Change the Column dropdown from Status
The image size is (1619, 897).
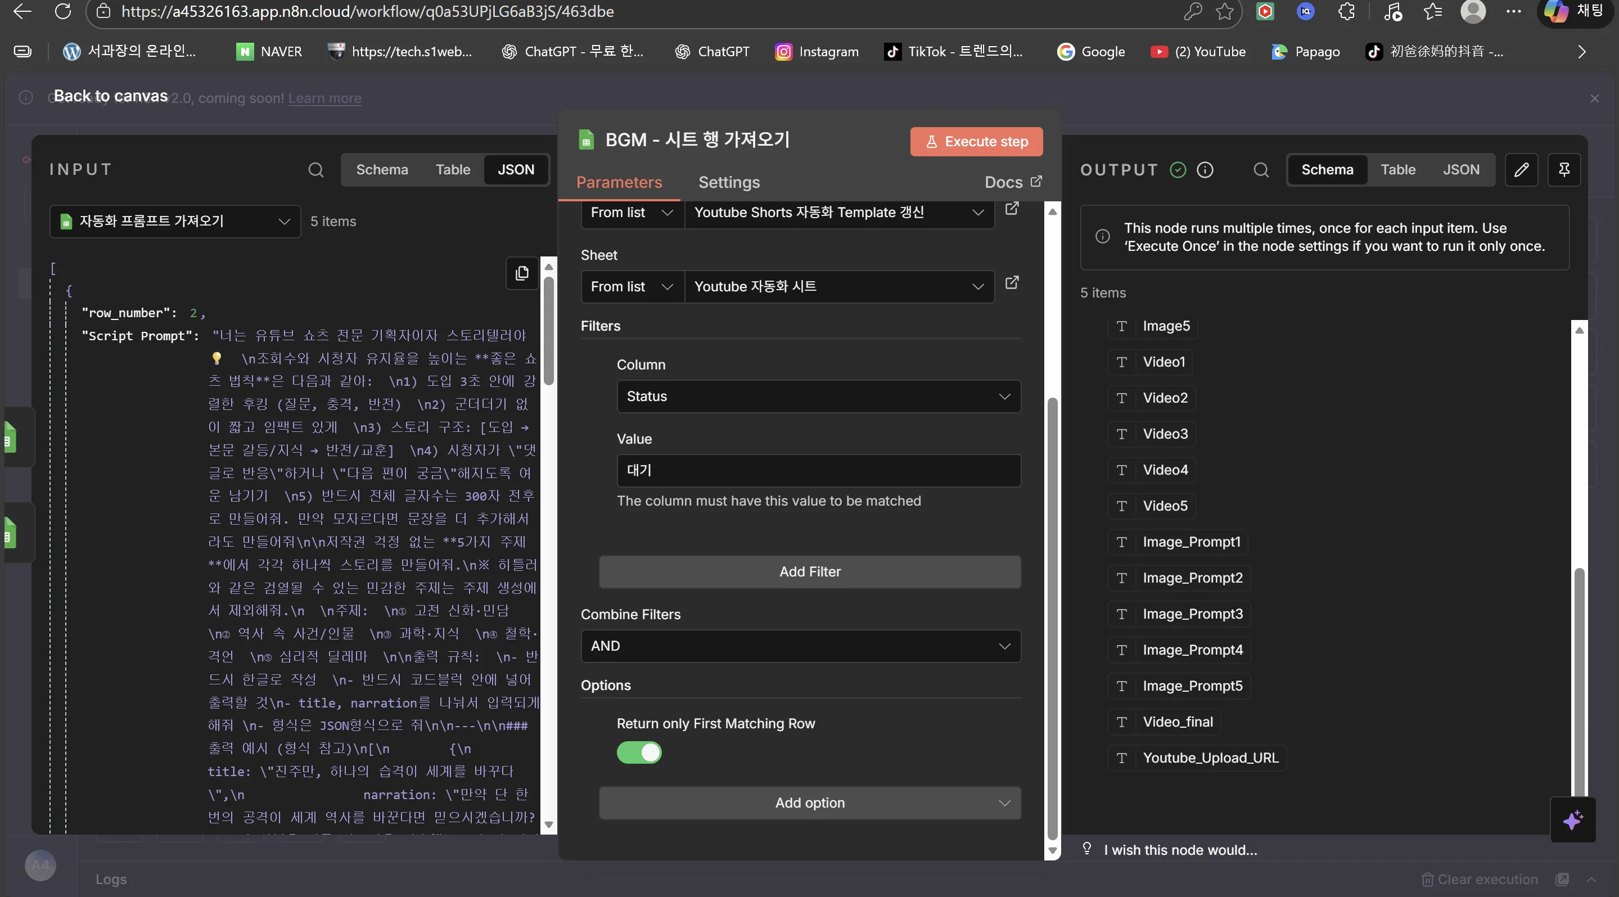(818, 396)
